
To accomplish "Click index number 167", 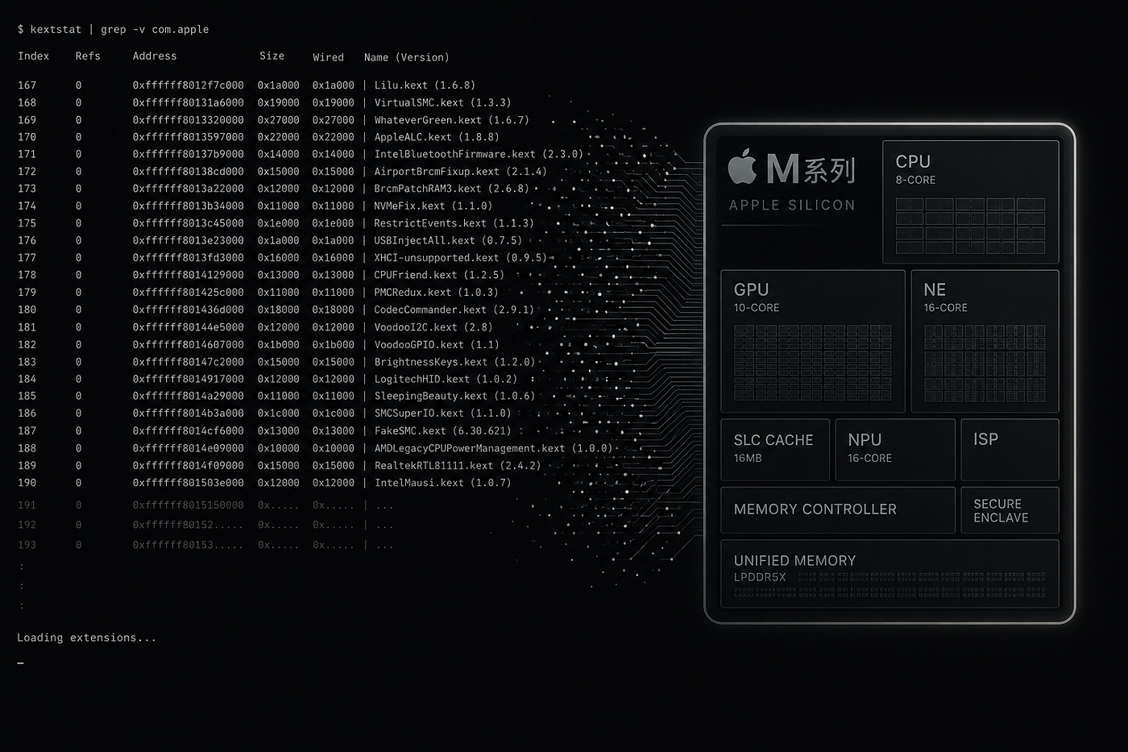I will [x=27, y=85].
